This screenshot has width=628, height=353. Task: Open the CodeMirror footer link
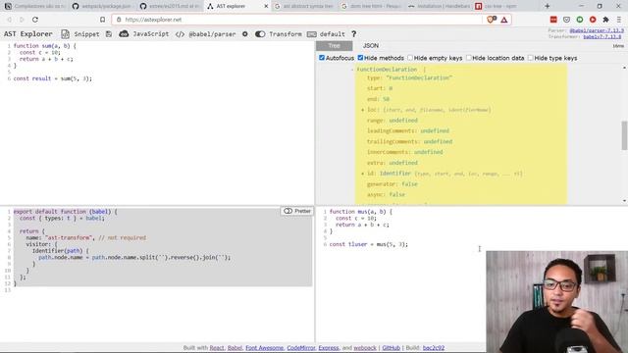(301, 348)
